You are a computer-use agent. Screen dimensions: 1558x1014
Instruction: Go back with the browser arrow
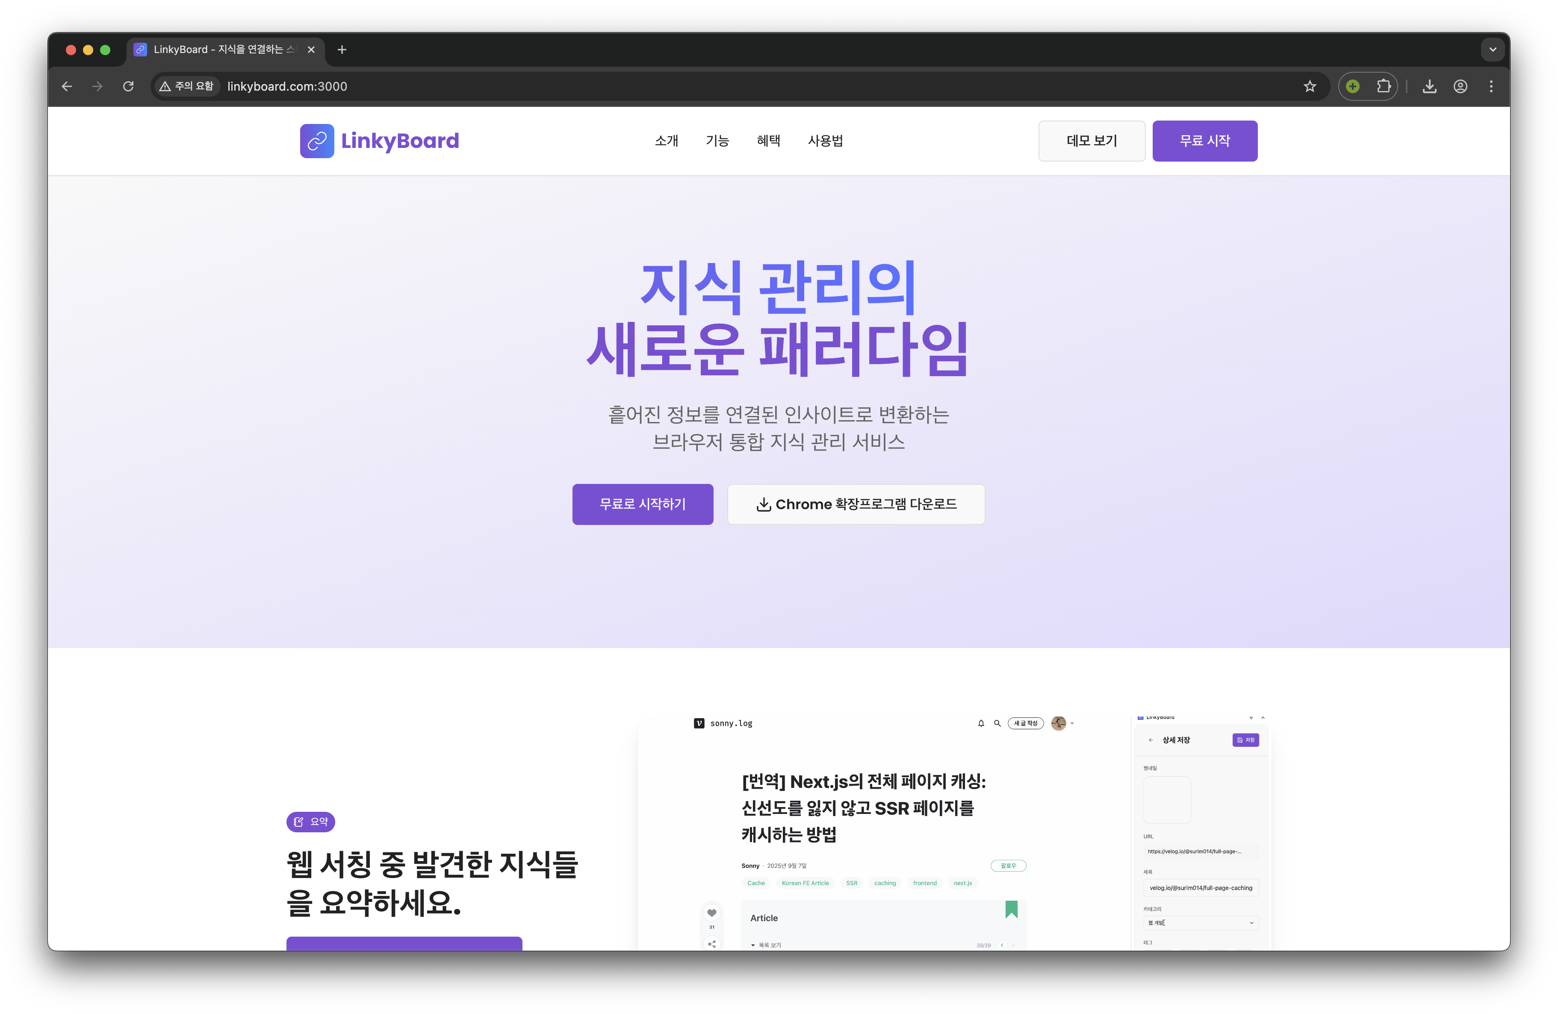tap(67, 86)
